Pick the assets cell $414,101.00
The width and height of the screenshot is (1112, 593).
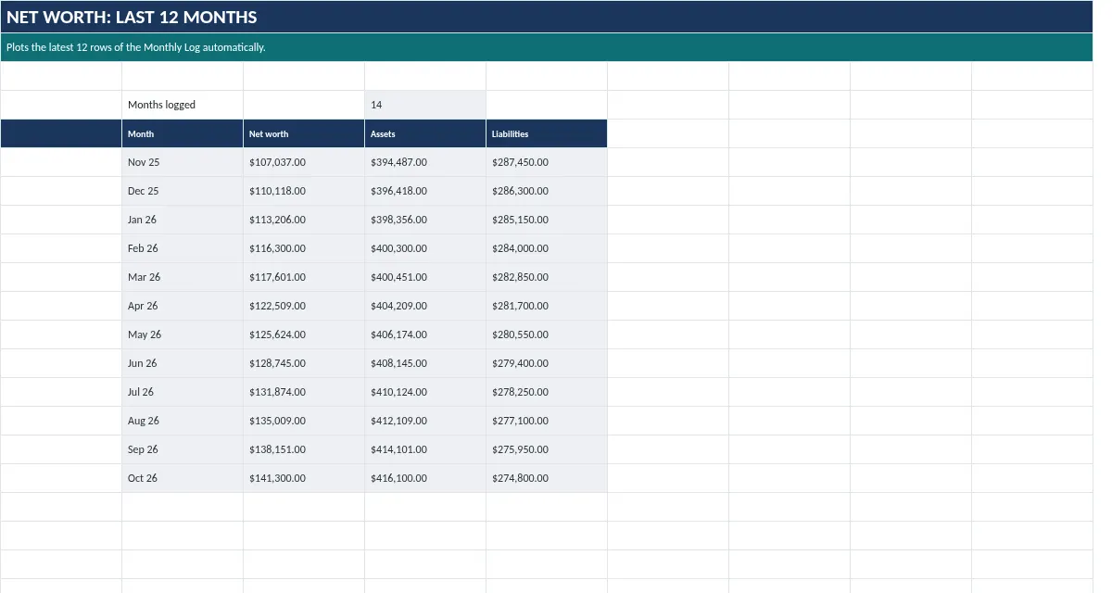[425, 449]
